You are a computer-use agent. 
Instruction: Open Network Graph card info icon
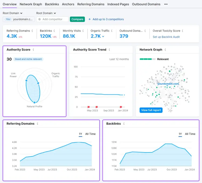[165, 50]
